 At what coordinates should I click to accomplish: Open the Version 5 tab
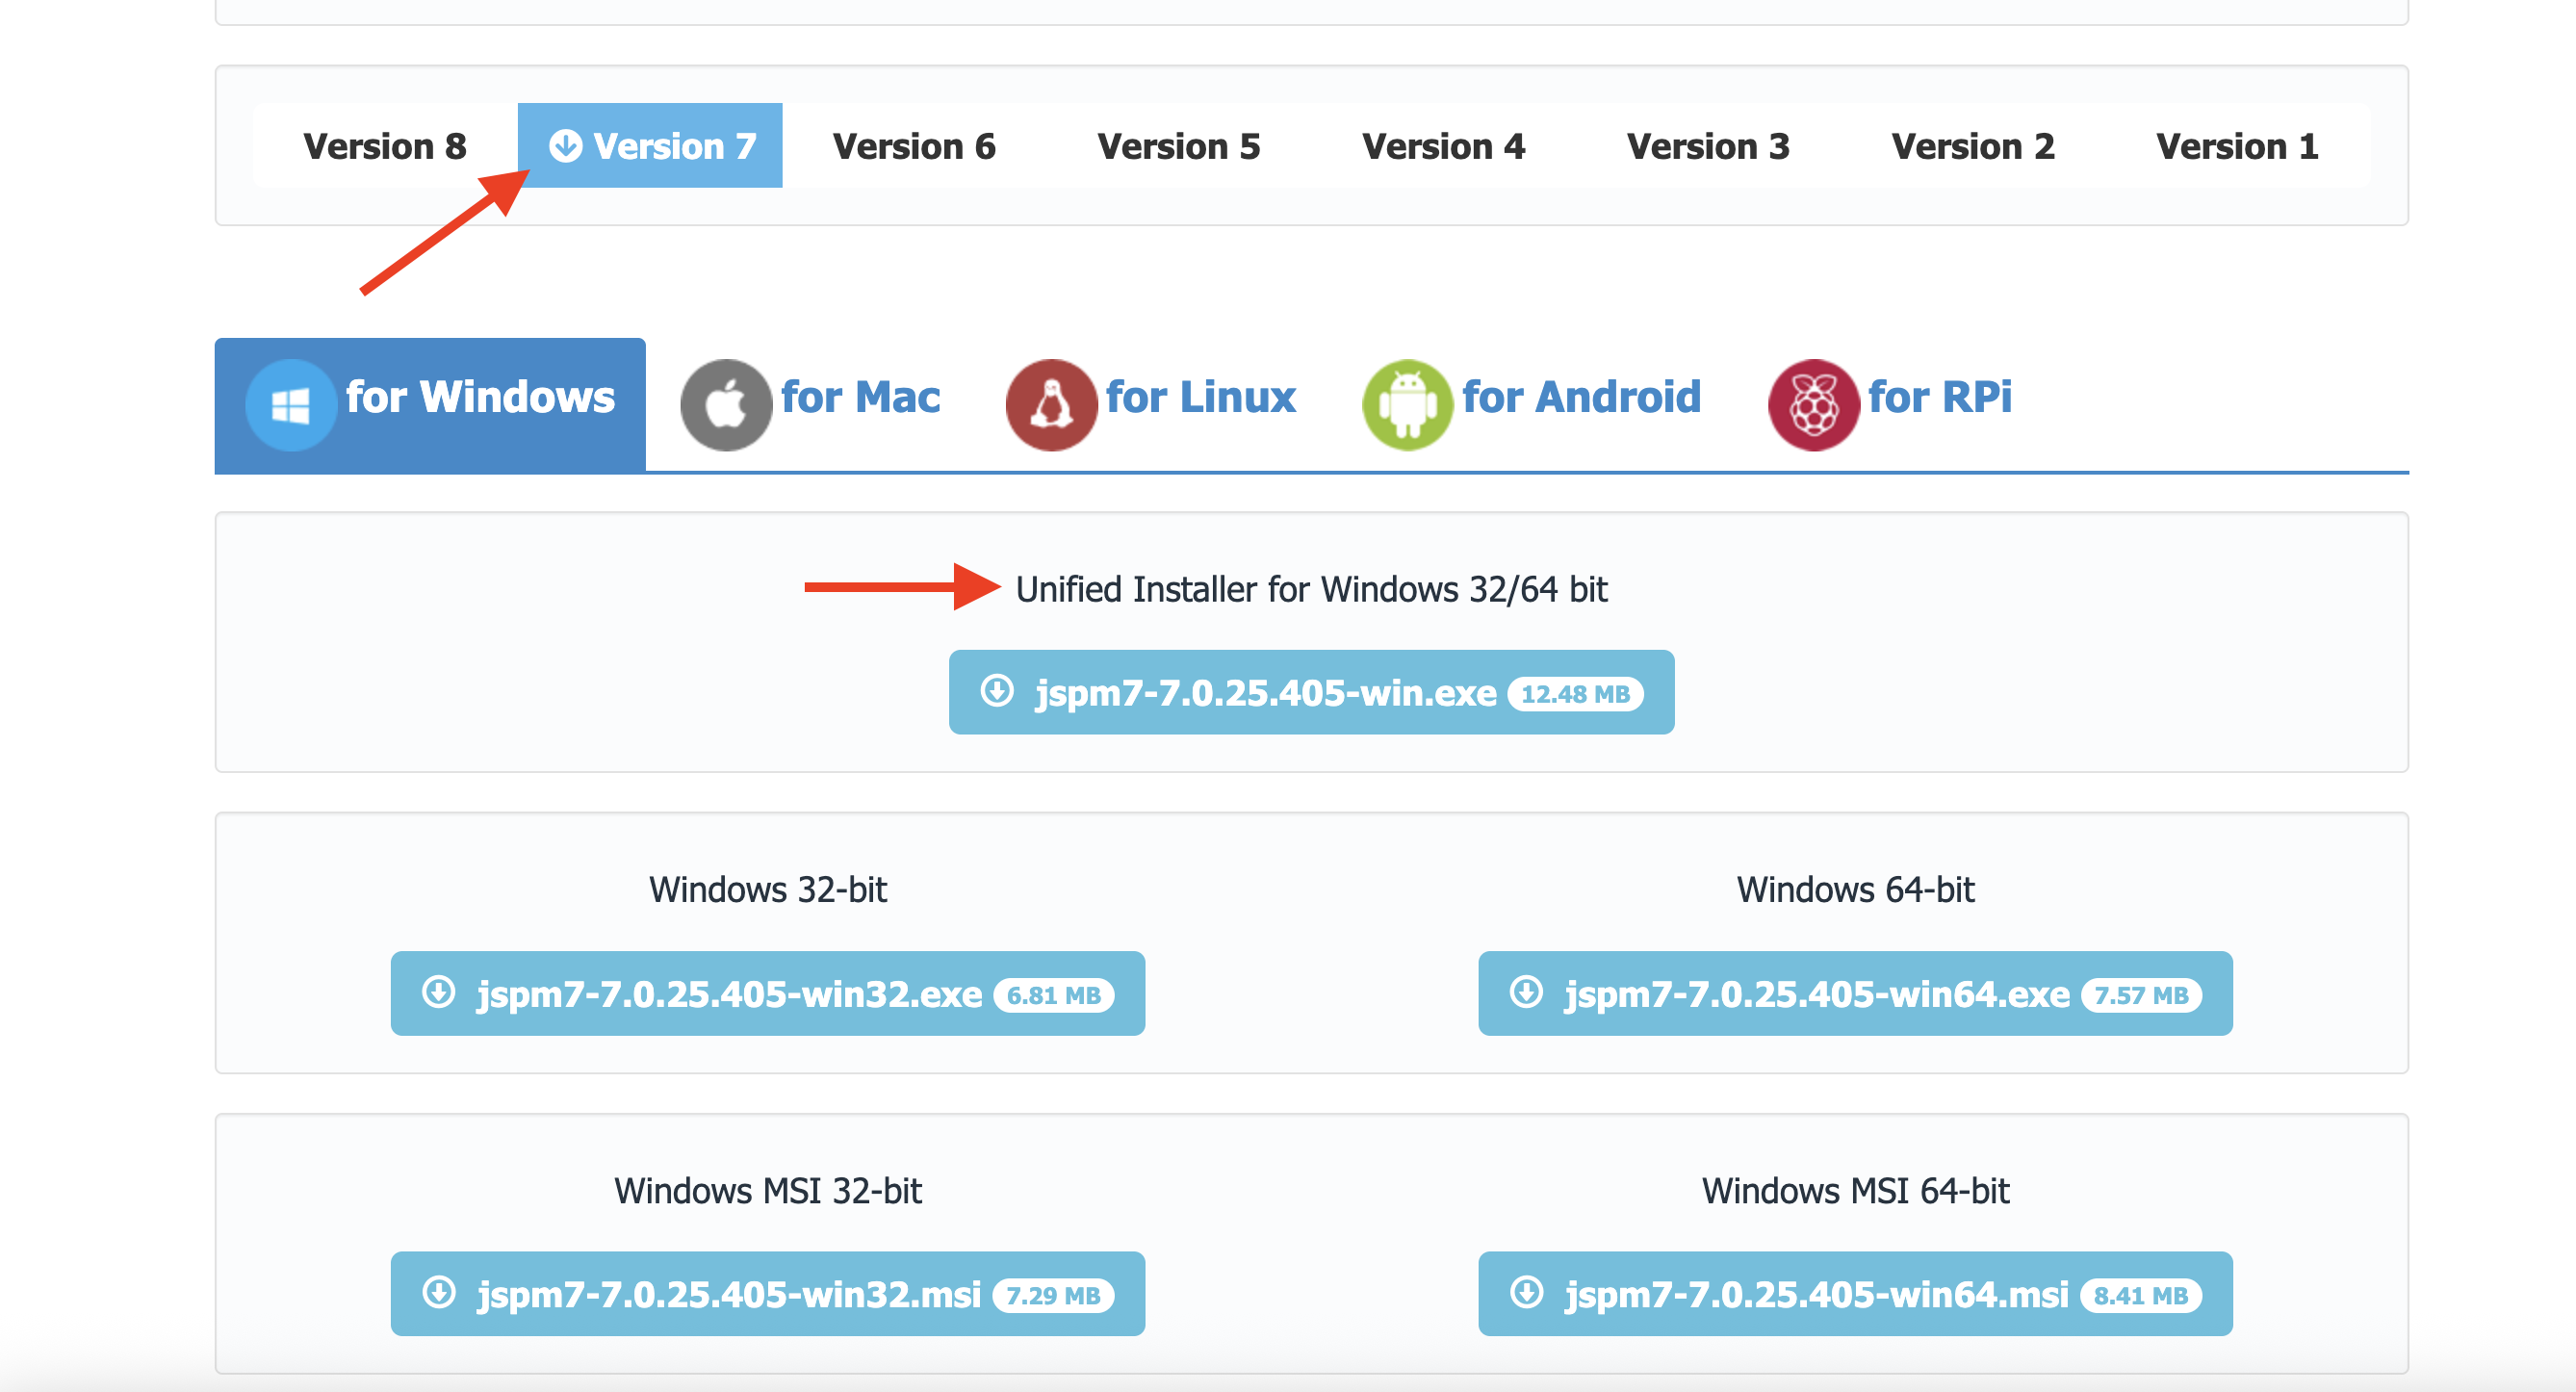point(1178,146)
